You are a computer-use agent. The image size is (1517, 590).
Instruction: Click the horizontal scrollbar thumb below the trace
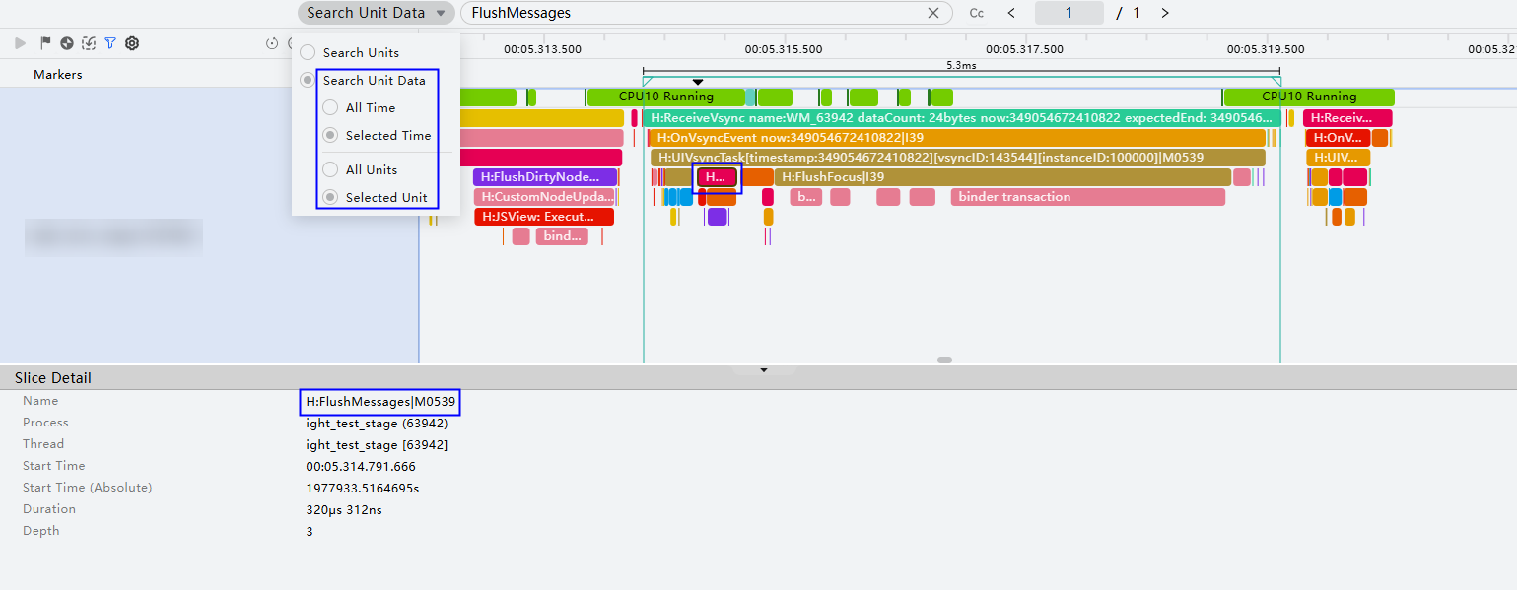tap(944, 361)
